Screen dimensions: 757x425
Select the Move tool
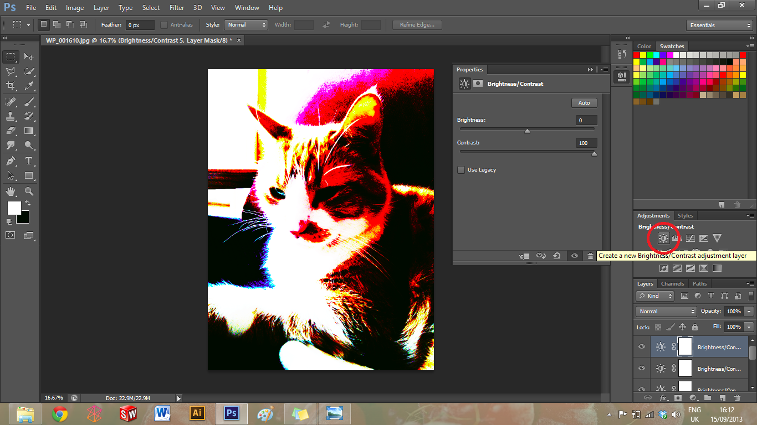click(x=29, y=57)
